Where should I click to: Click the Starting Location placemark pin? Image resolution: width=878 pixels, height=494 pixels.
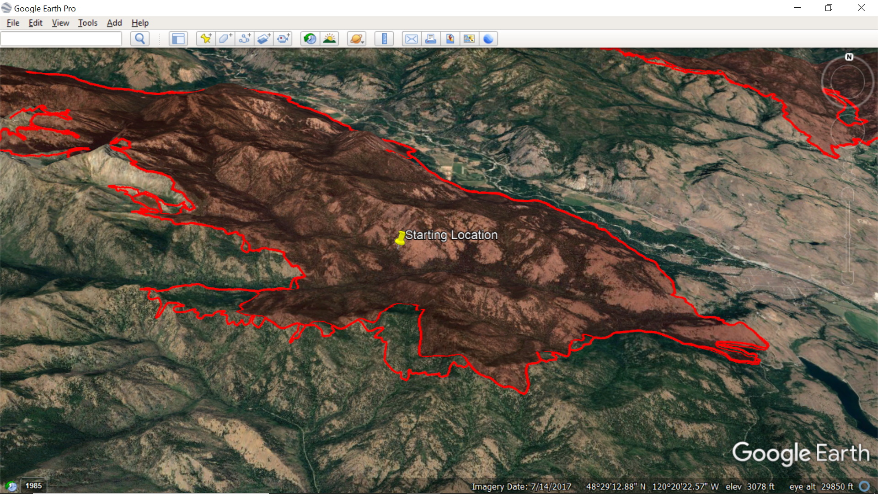(401, 238)
